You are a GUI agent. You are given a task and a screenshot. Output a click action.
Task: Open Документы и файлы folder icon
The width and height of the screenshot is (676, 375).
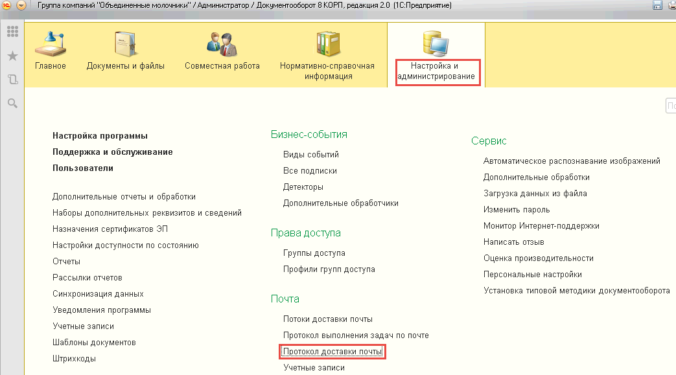126,44
